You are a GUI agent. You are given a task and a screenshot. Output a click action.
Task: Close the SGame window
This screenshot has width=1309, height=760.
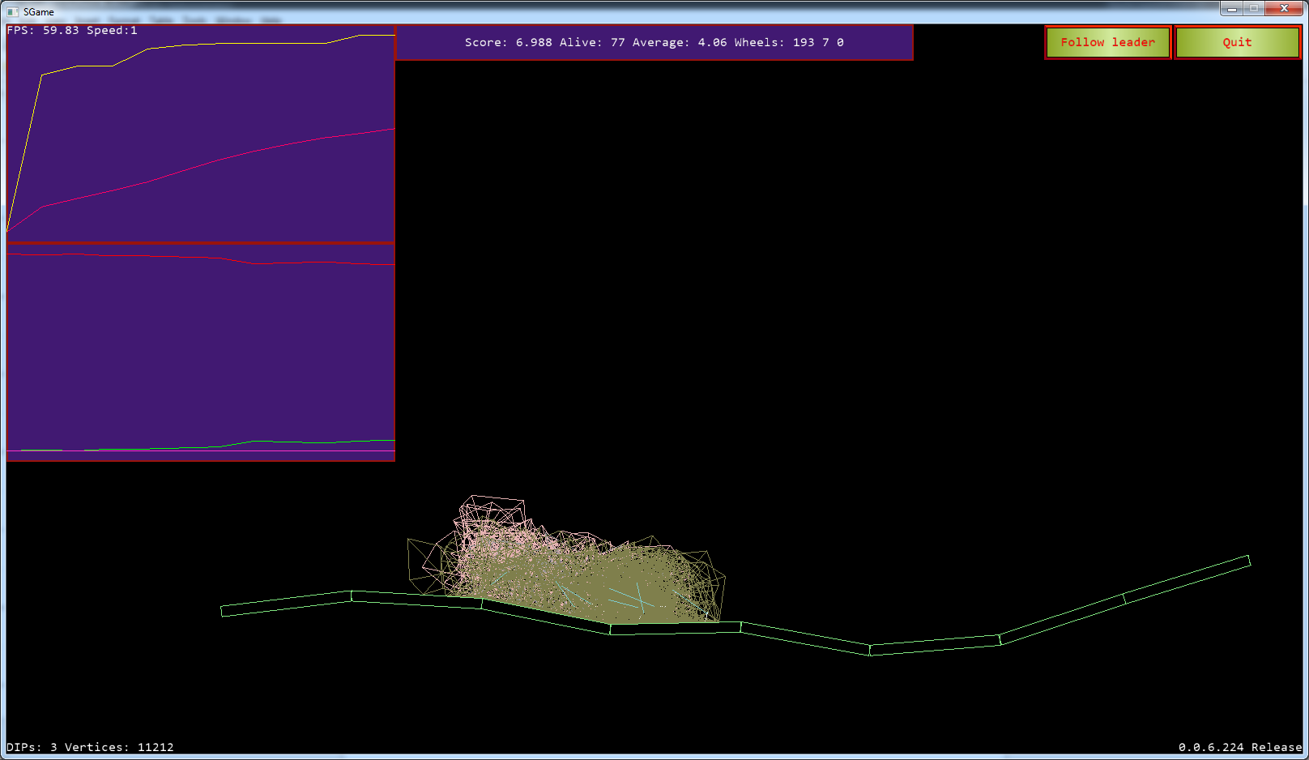click(x=1284, y=8)
